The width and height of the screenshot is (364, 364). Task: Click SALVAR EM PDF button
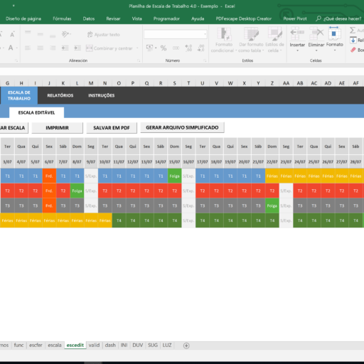click(112, 128)
